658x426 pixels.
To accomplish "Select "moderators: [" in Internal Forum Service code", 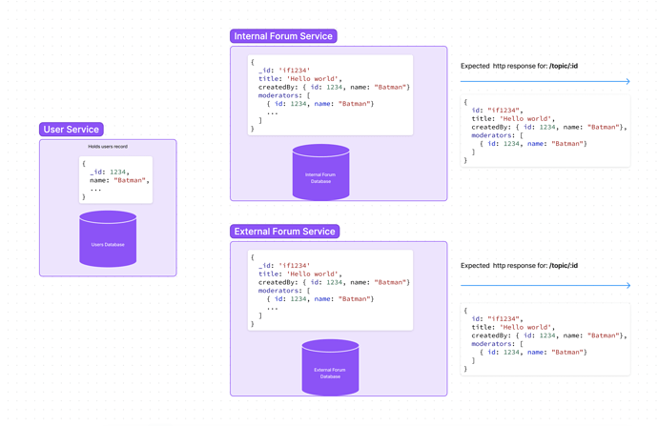I will click(284, 95).
